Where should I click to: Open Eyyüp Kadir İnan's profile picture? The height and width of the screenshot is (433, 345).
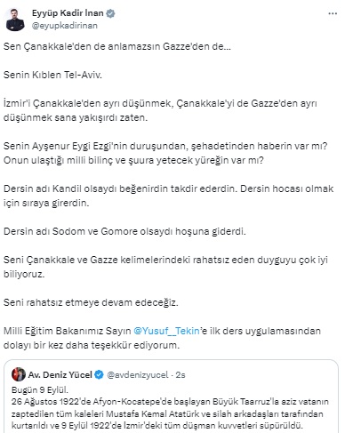click(15, 20)
